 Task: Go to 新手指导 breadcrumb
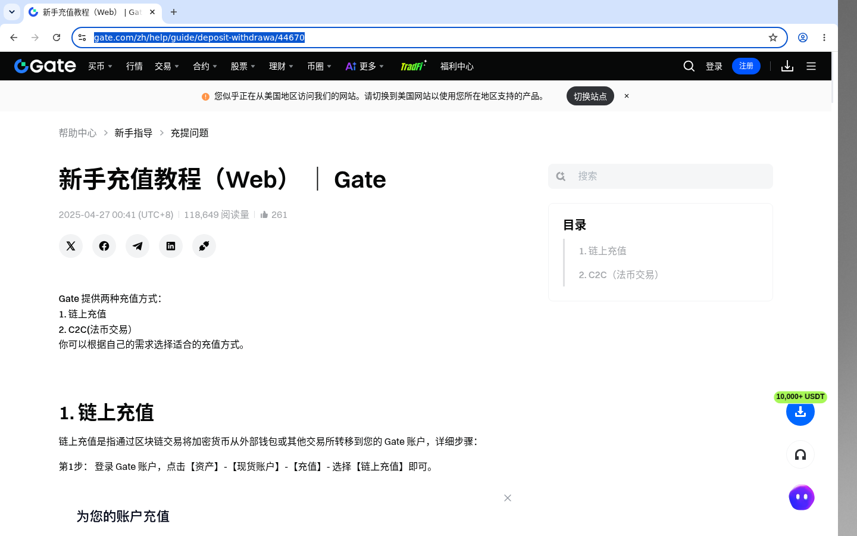(x=133, y=133)
